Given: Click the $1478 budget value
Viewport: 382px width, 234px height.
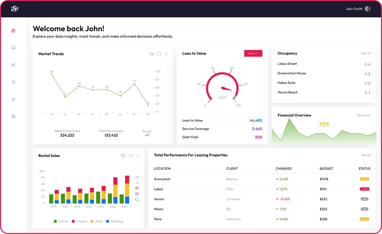Looking at the screenshot, I should [x=324, y=179].
